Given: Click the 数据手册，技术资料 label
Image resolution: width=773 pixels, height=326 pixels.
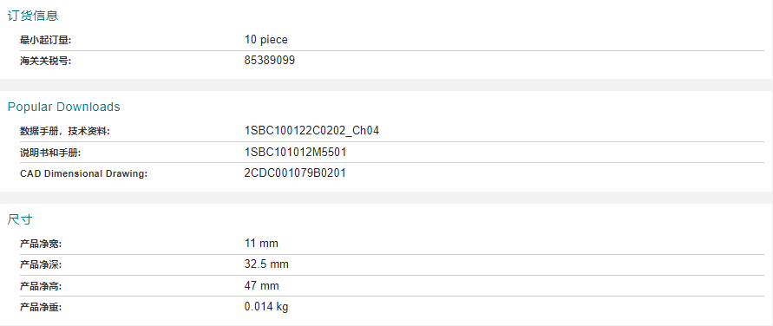Looking at the screenshot, I should 65,132.
